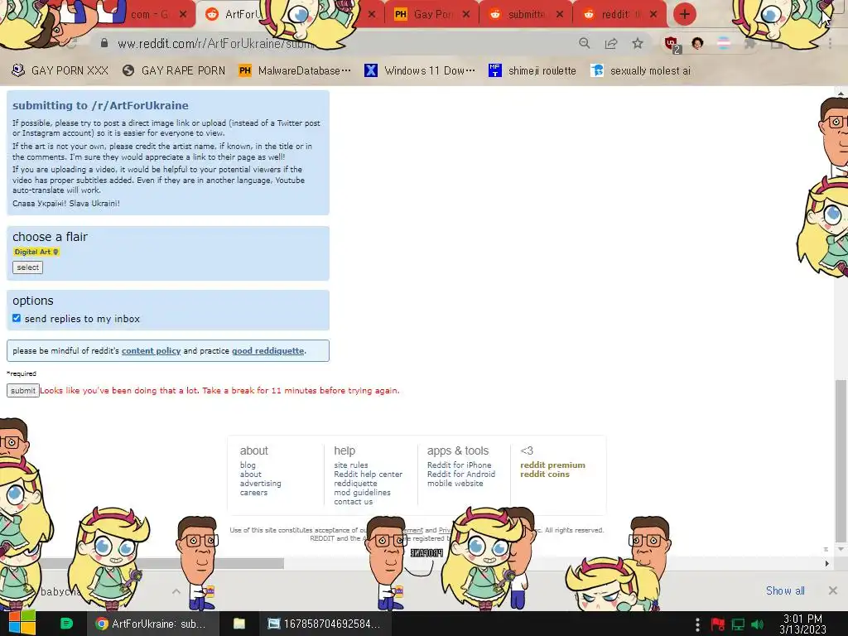Open File Explorer from the taskbar

(239, 624)
